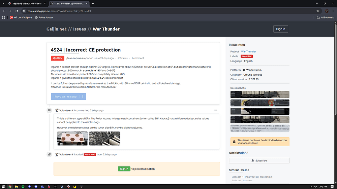Open the yellow duck app in taskbar
The height and width of the screenshot is (189, 337).
75,187
